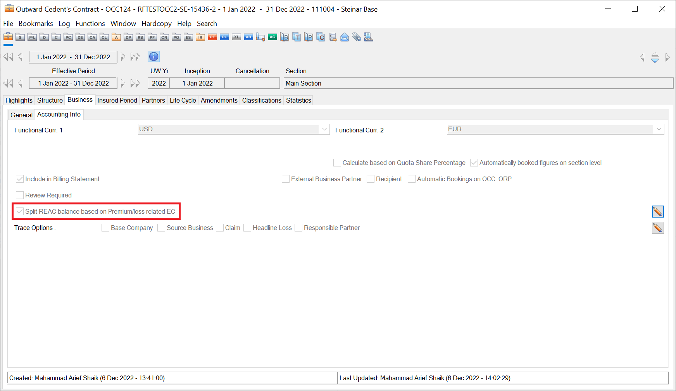Switch to the Partners tab
676x391 pixels.
point(153,100)
